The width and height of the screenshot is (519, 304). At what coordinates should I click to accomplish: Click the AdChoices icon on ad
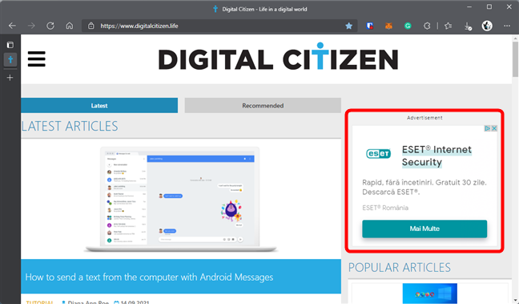point(487,128)
